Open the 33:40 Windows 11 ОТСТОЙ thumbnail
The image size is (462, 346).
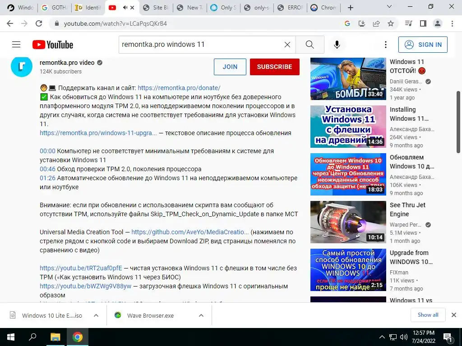coord(348,79)
